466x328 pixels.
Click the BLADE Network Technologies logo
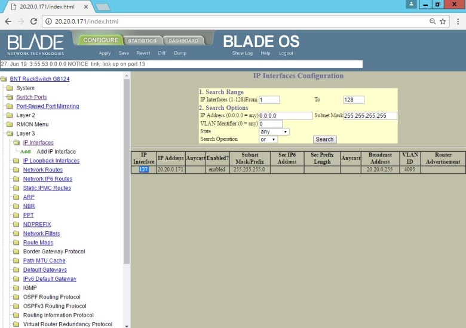[35, 45]
